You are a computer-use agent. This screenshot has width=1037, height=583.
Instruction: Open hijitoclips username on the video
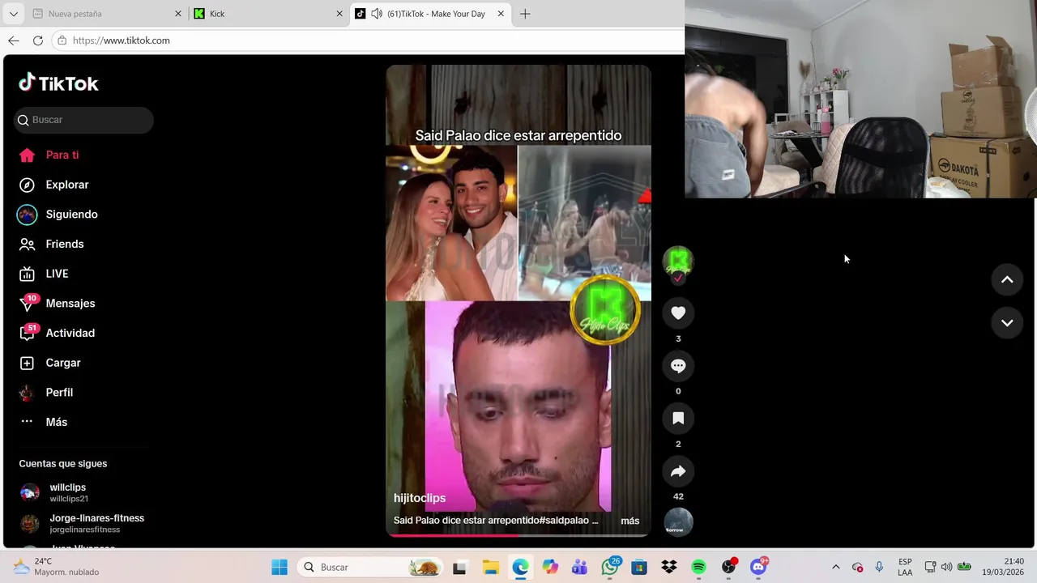click(420, 498)
